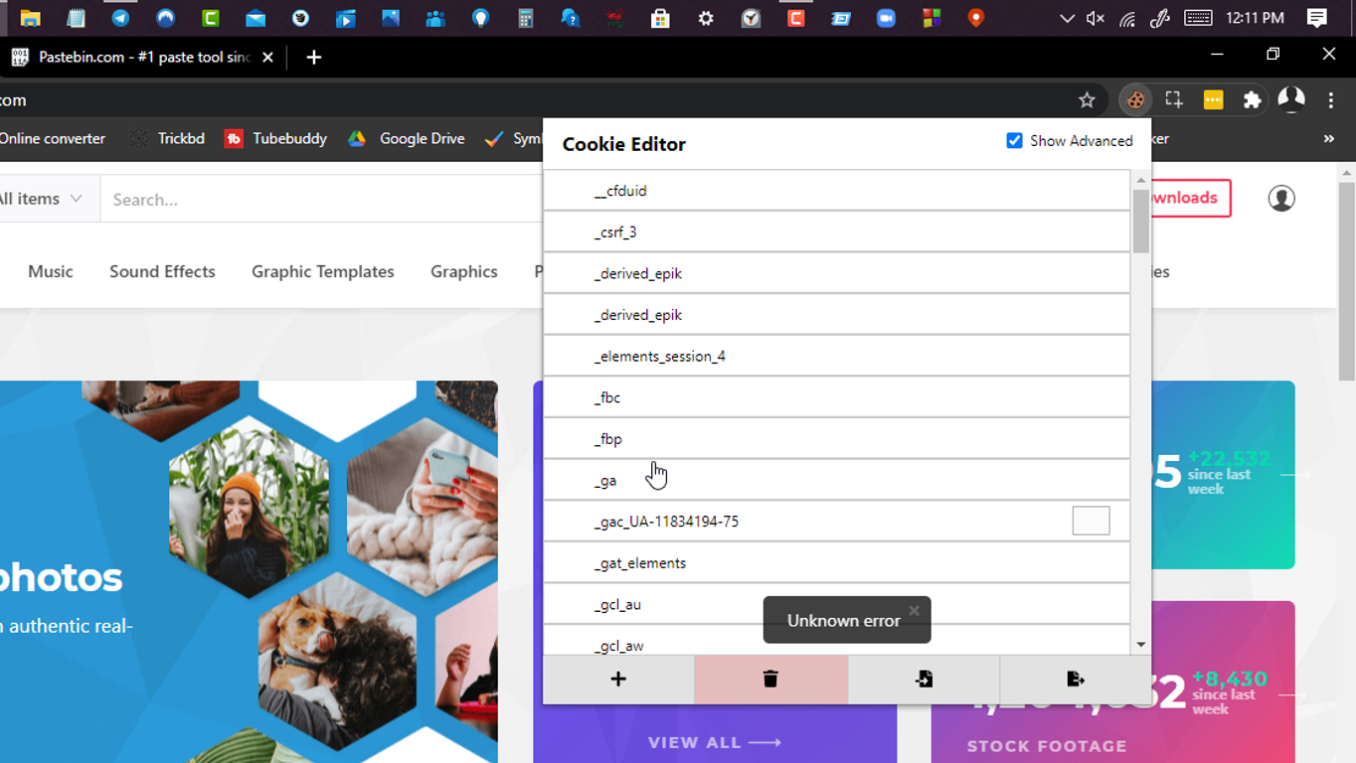The height and width of the screenshot is (763, 1356).
Task: Follow the VIEW ALL link
Action: 715,741
